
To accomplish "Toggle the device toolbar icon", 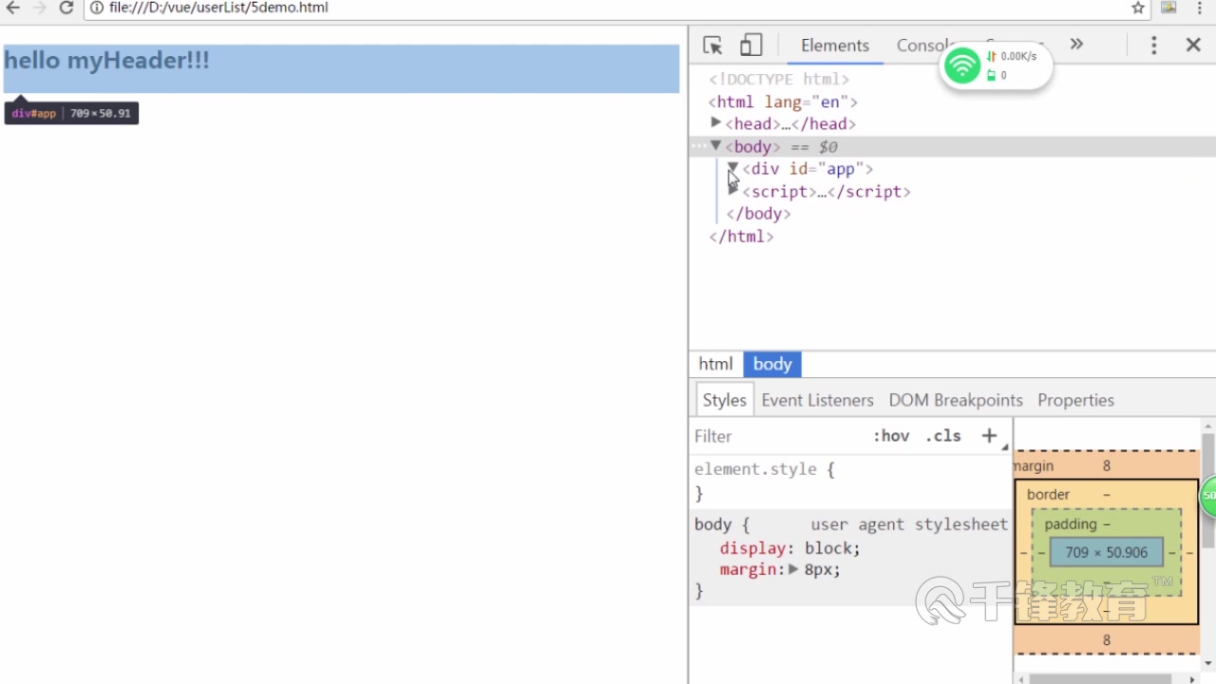I will tap(751, 45).
